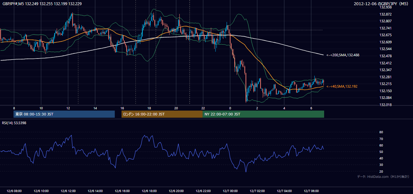
Task: Select the '2012-12-06 のGBP/JPY (M5)' title
Action: point(382,4)
